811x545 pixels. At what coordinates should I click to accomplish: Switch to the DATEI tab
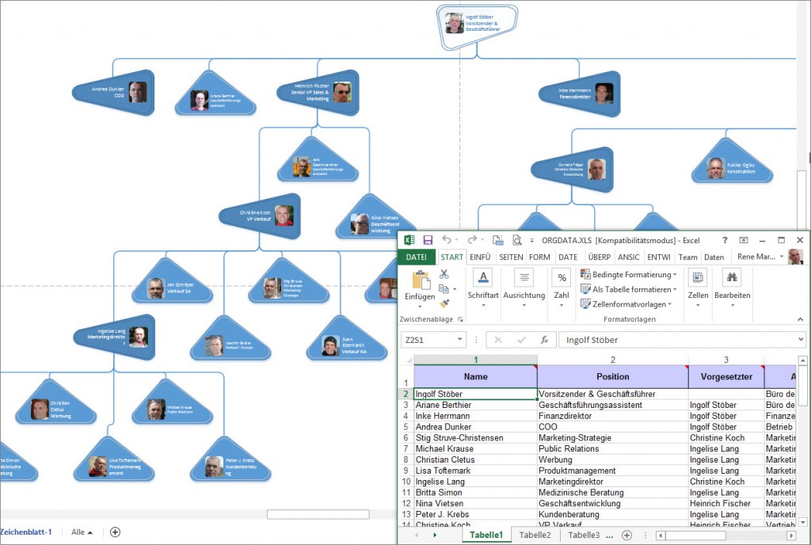click(416, 257)
